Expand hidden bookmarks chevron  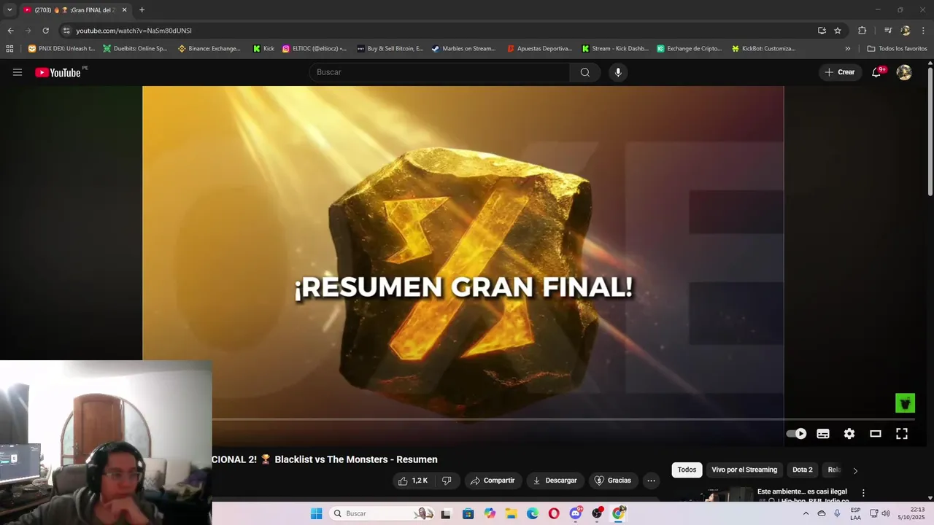[848, 49]
